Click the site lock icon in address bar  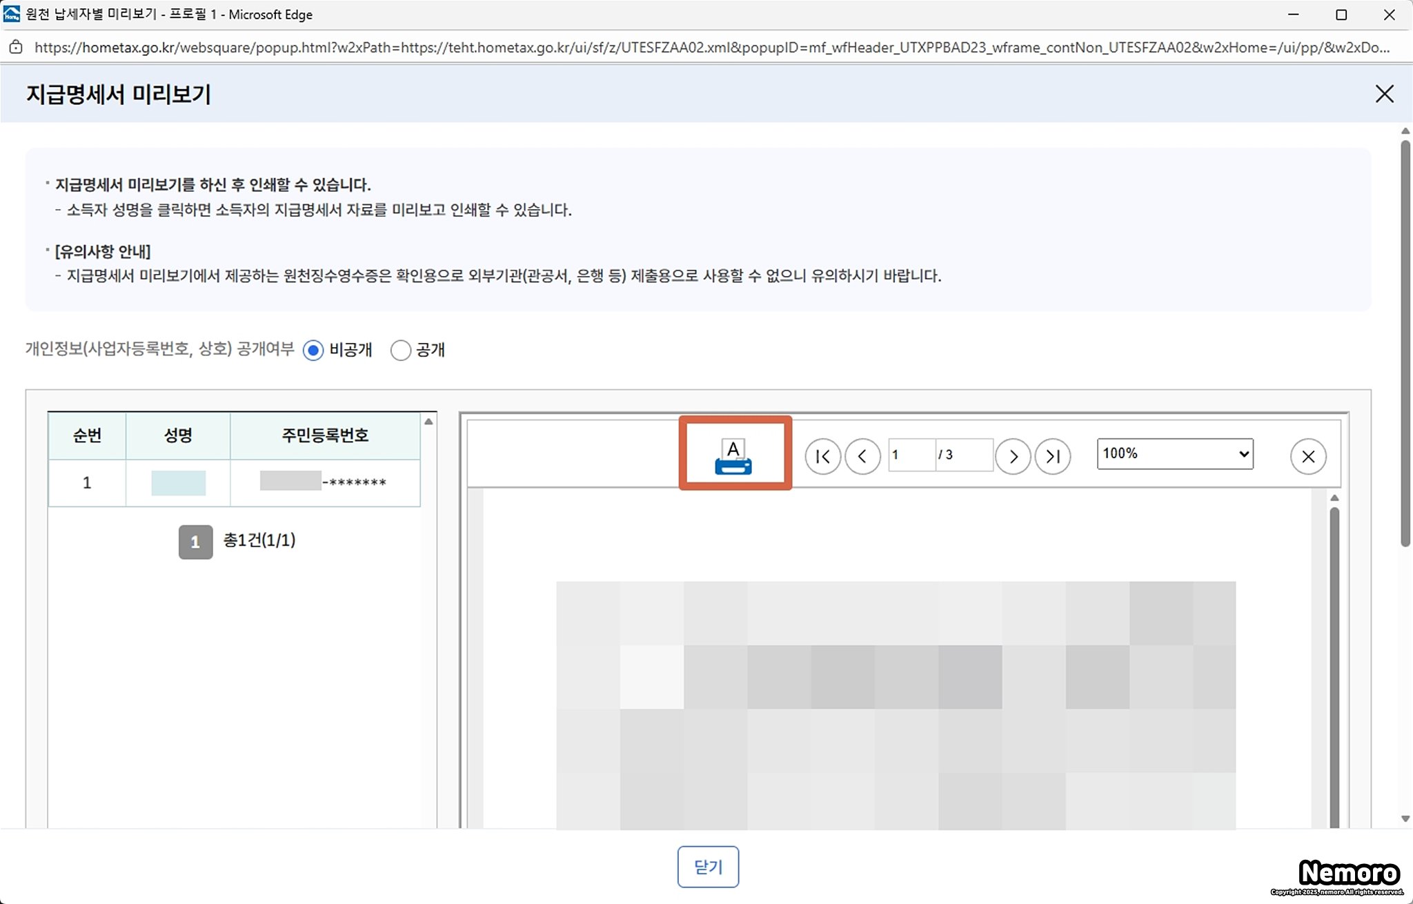15,47
